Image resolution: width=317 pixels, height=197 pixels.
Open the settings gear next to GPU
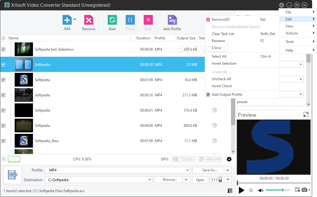(229, 159)
